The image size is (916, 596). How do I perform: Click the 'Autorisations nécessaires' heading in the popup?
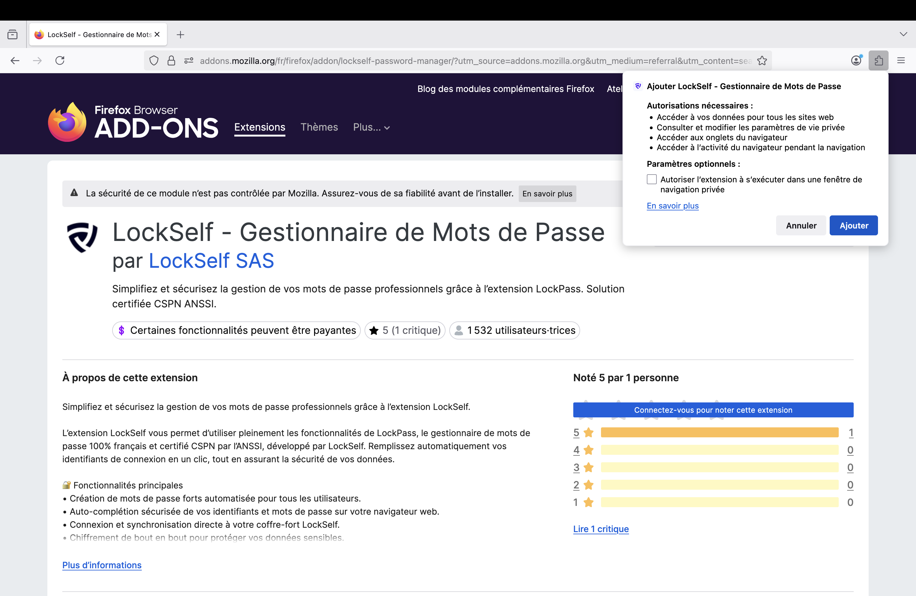[x=700, y=105]
